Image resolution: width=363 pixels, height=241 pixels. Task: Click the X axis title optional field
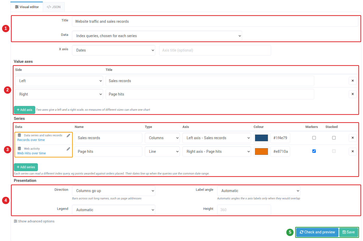[215, 50]
